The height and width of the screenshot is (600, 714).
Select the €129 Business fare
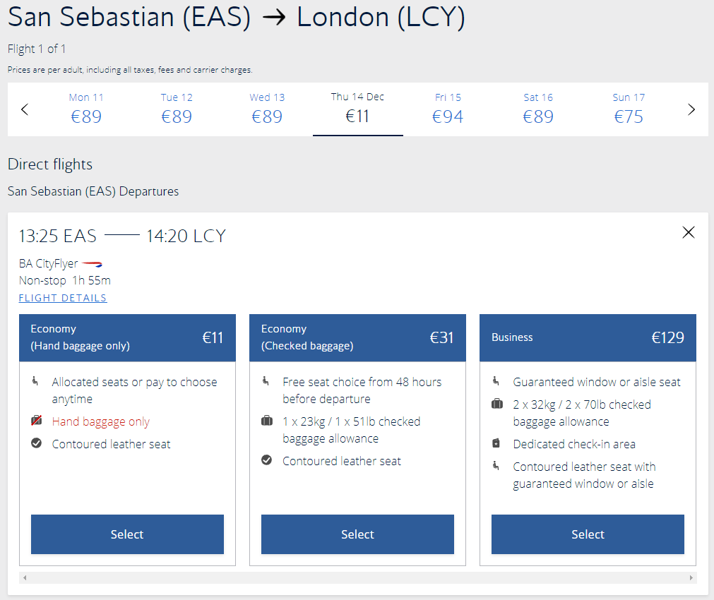pyautogui.click(x=588, y=534)
